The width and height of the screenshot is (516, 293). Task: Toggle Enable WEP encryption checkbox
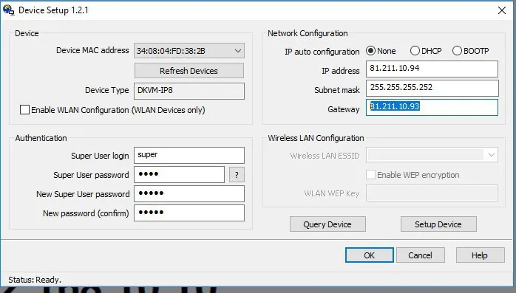370,174
